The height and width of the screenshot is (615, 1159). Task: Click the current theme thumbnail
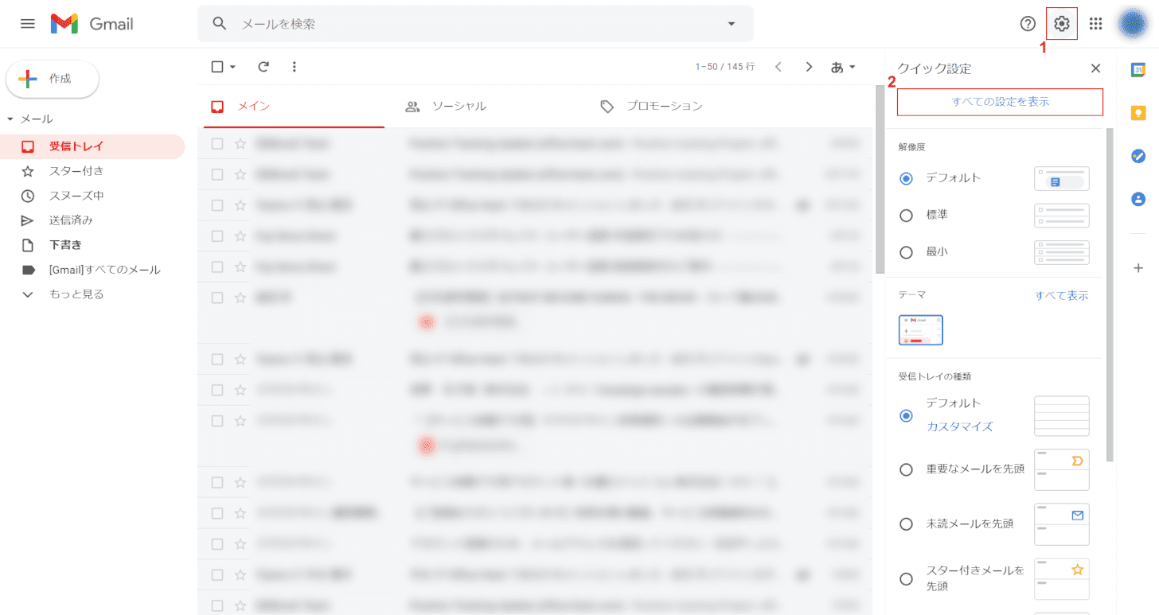921,329
